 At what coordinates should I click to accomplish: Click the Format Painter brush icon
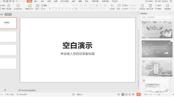tap(9, 6)
